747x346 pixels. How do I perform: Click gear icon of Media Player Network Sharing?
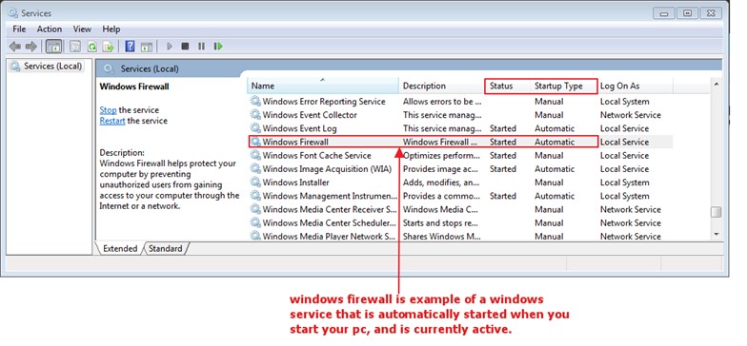coord(255,236)
